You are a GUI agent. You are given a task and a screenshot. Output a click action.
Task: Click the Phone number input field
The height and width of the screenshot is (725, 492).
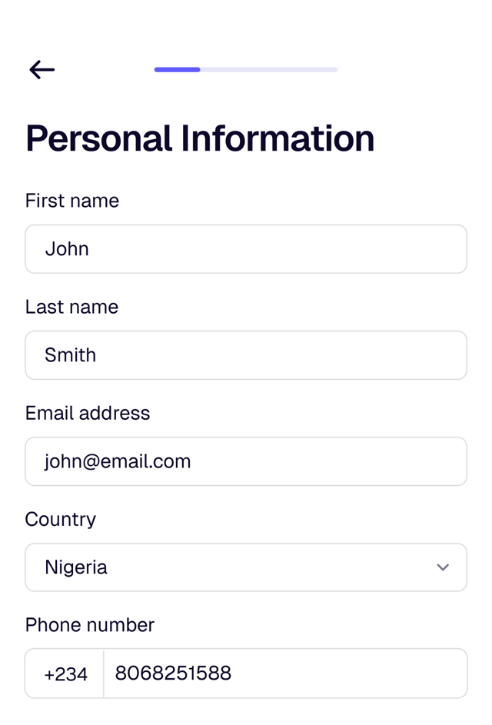(284, 673)
